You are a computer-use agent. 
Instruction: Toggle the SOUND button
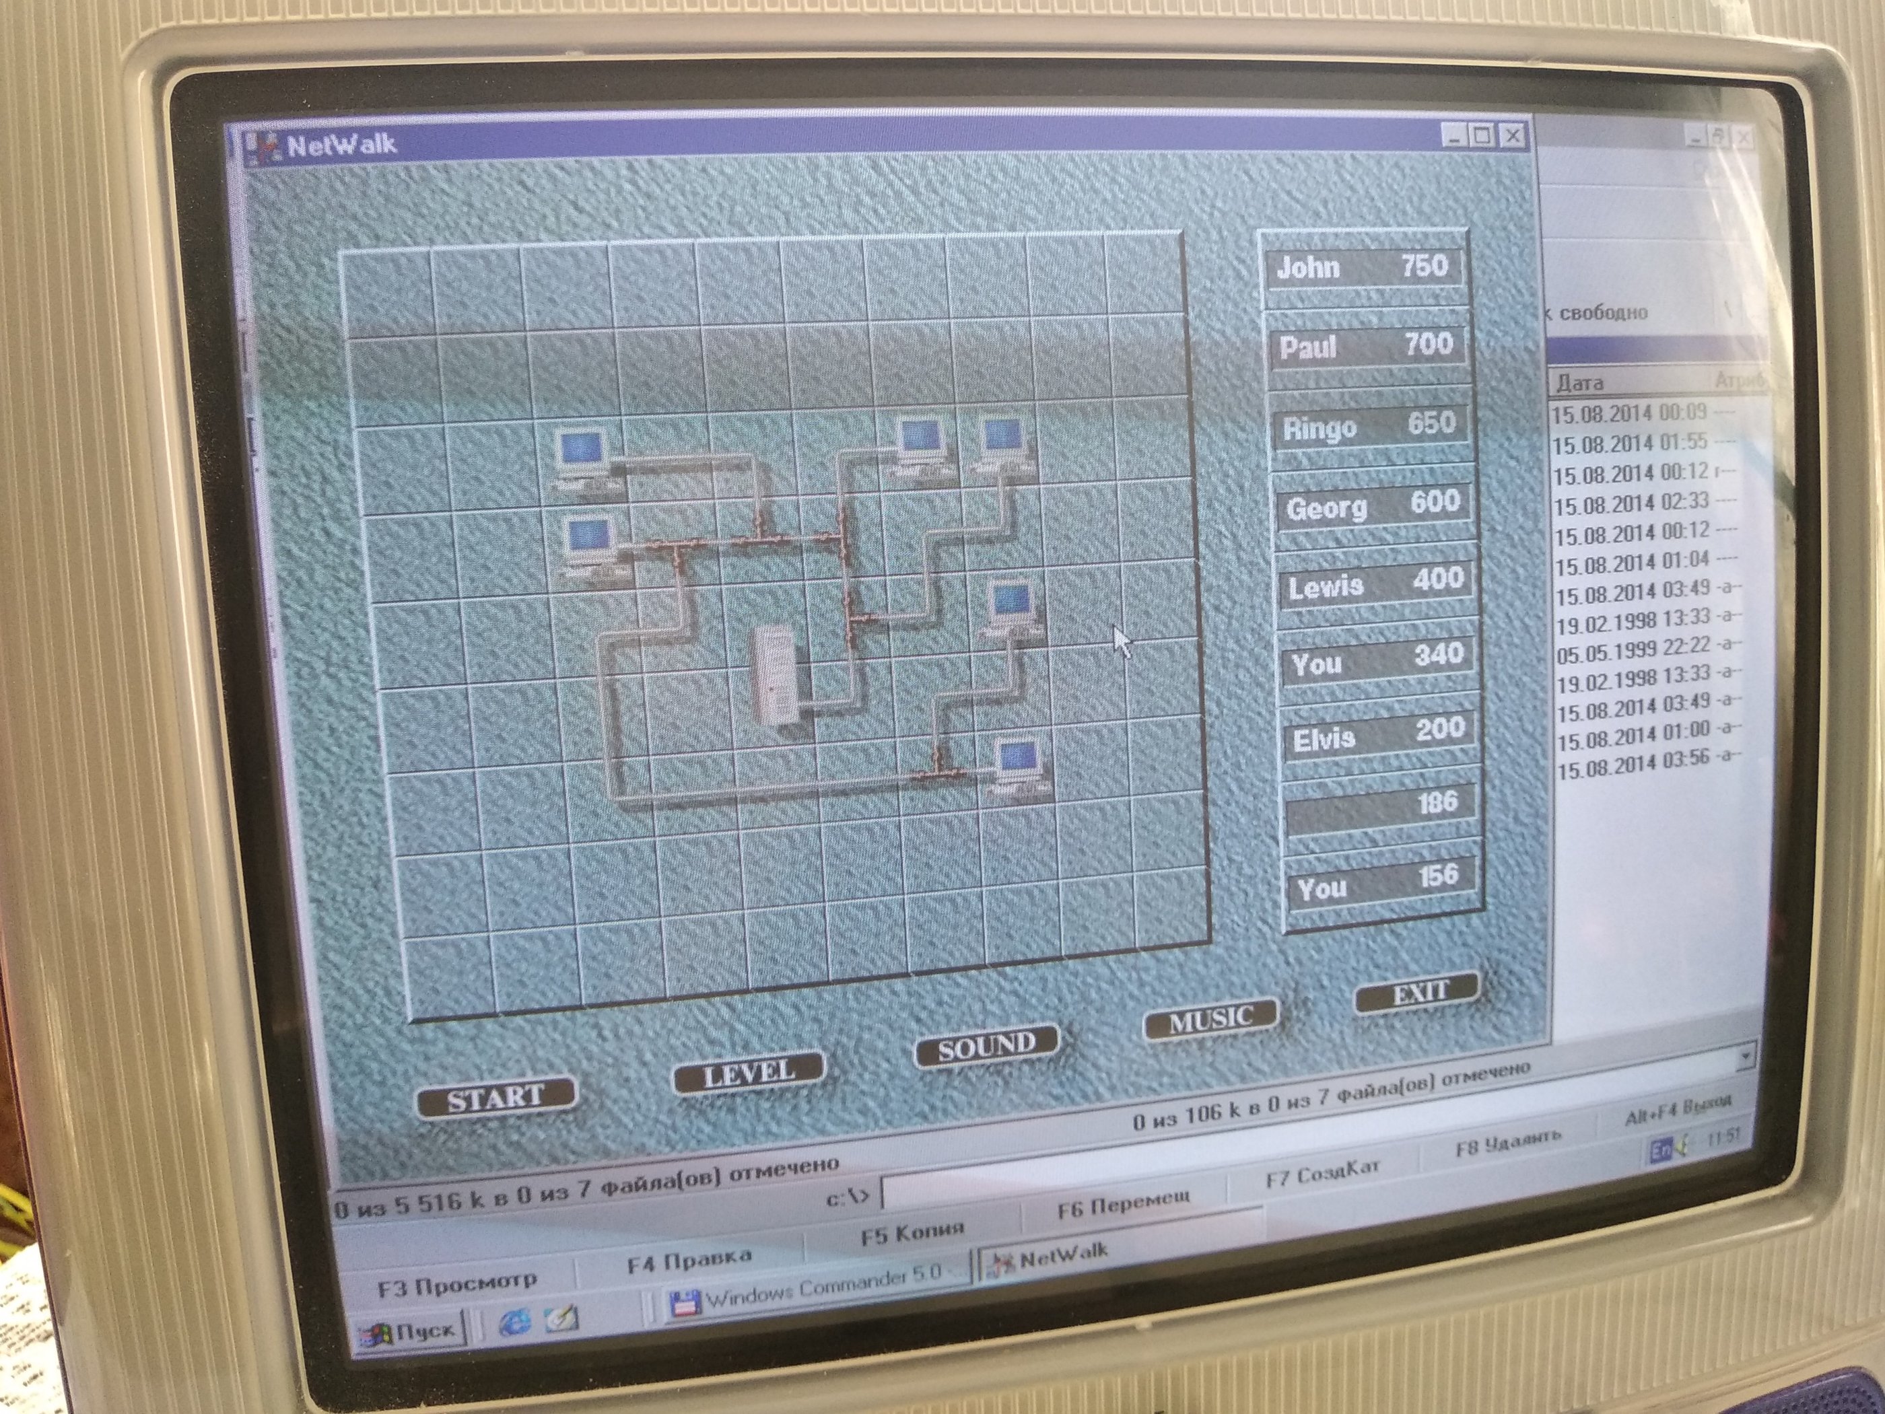pyautogui.click(x=986, y=1047)
